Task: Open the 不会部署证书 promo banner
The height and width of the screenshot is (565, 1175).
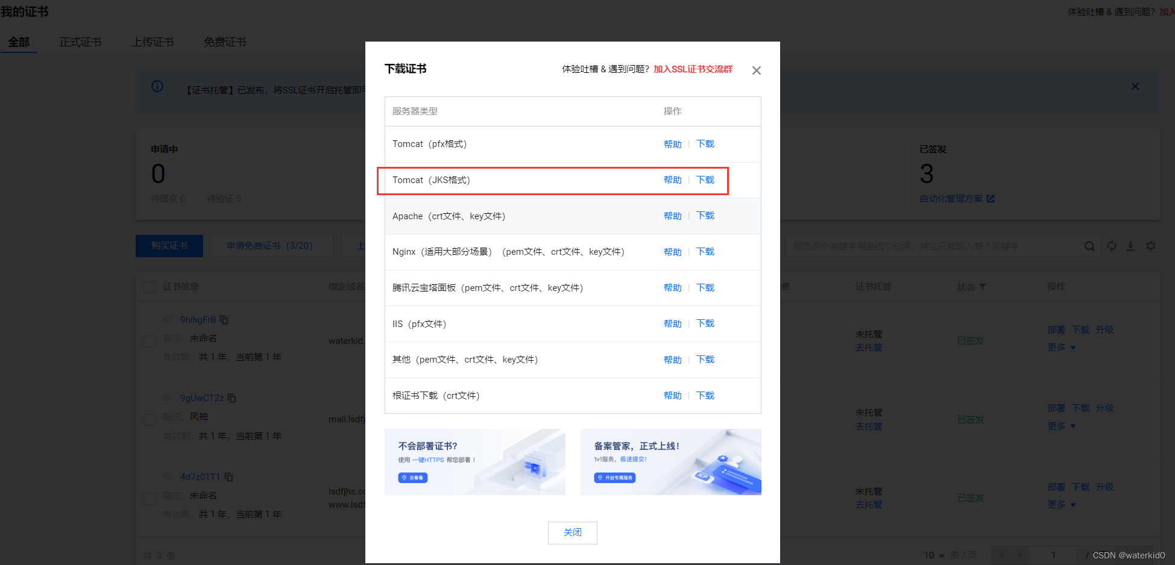Action: pyautogui.click(x=475, y=462)
